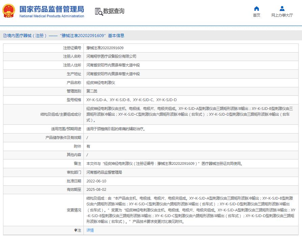Click the 数据查询 magnifier document icon

coord(99,11)
